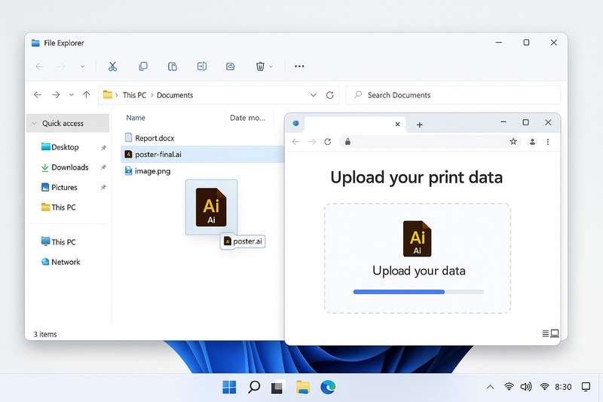Expand the Delete options dropdown arrow
Screen dimensions: 603x402
(x=271, y=66)
